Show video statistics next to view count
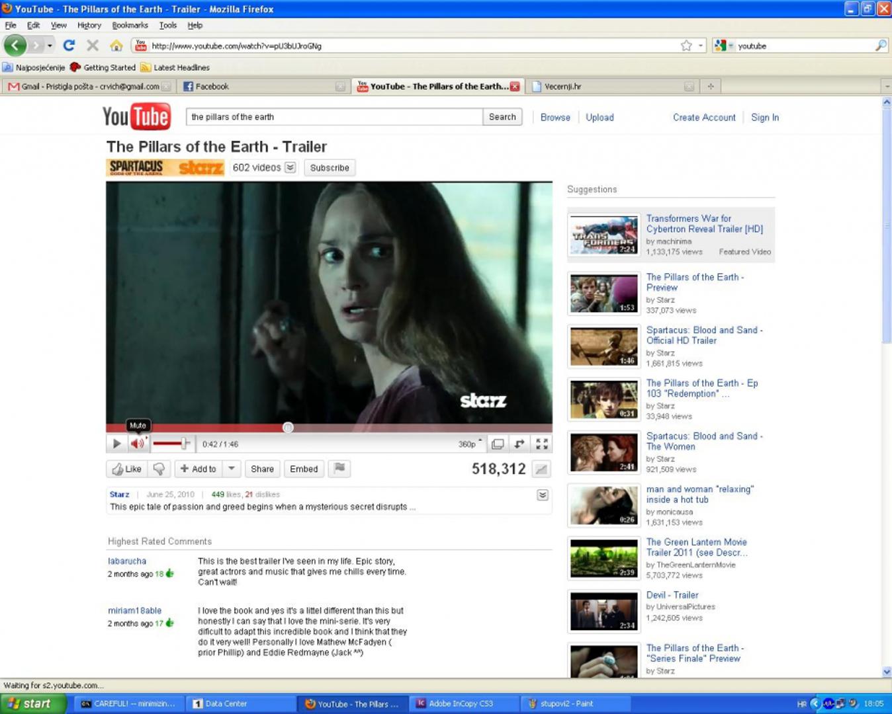Screen dimensions: 892x714 click(541, 469)
